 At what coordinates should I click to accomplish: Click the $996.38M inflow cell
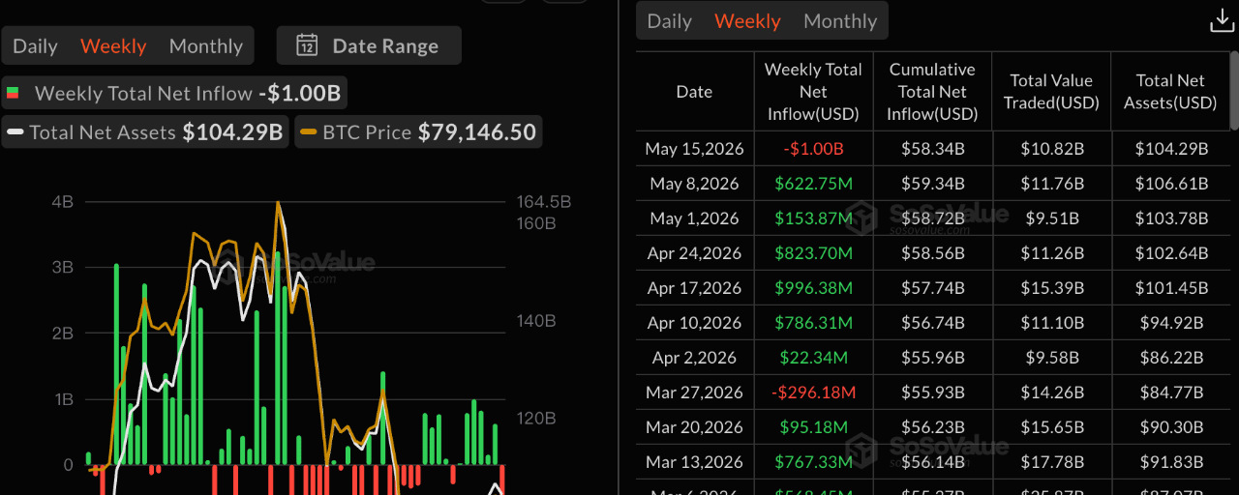click(x=813, y=288)
